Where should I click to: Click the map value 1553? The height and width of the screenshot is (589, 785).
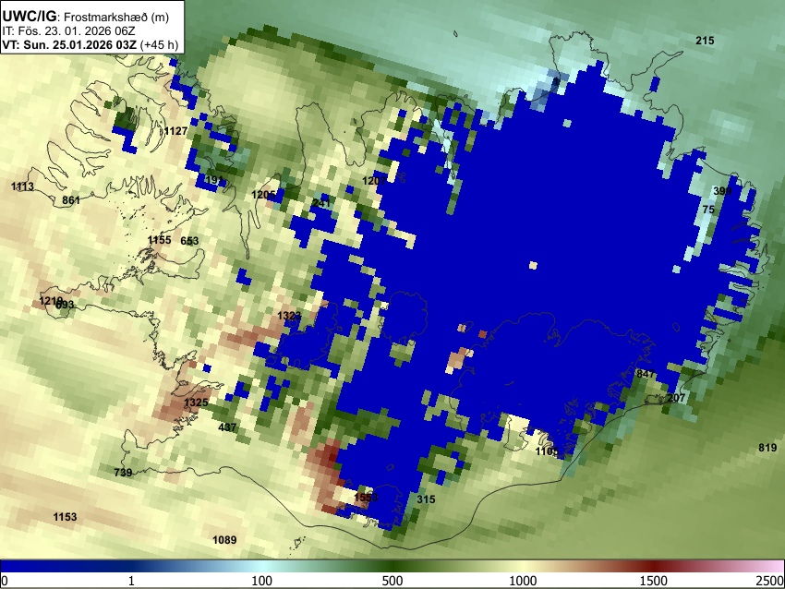point(366,498)
